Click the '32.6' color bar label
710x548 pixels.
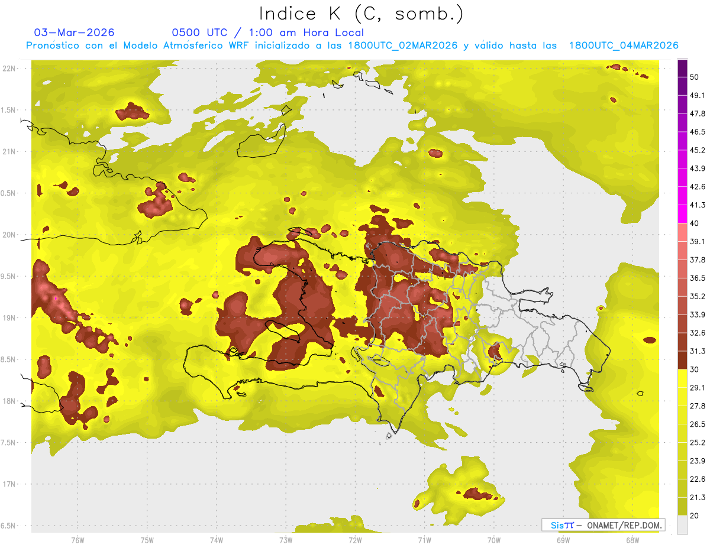(x=698, y=333)
